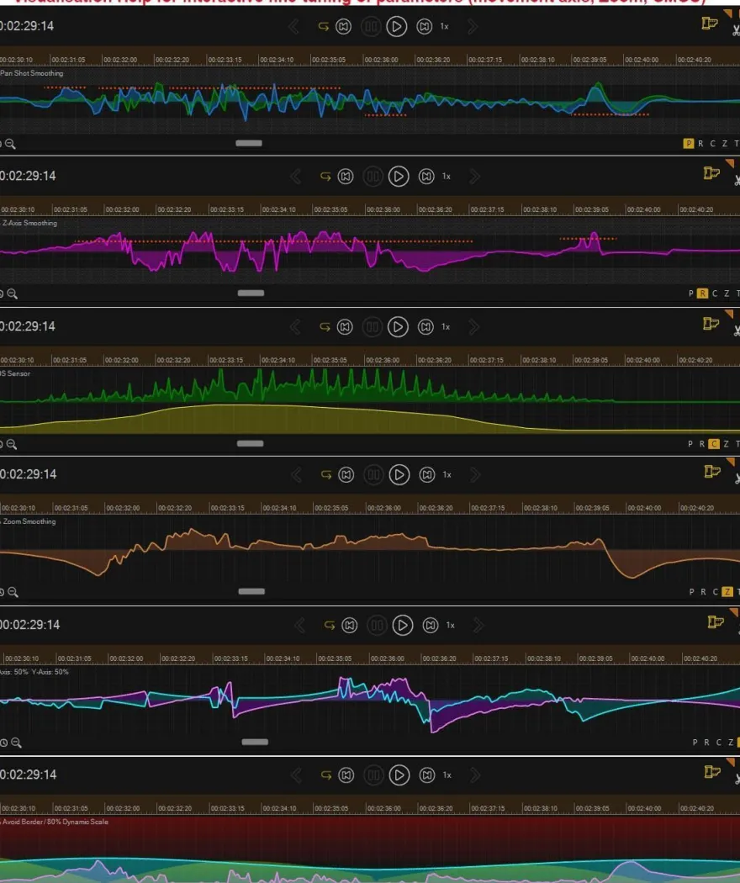Switch to the P tab in Y-Axis: 50% panel
The height and width of the screenshot is (883, 740).
click(695, 743)
